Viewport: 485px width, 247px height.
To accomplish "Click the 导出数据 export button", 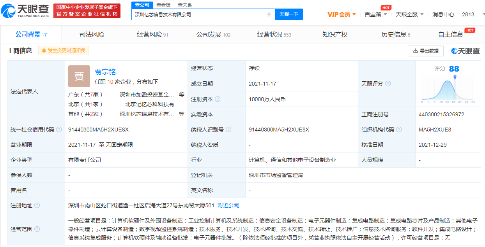I will (x=426, y=51).
